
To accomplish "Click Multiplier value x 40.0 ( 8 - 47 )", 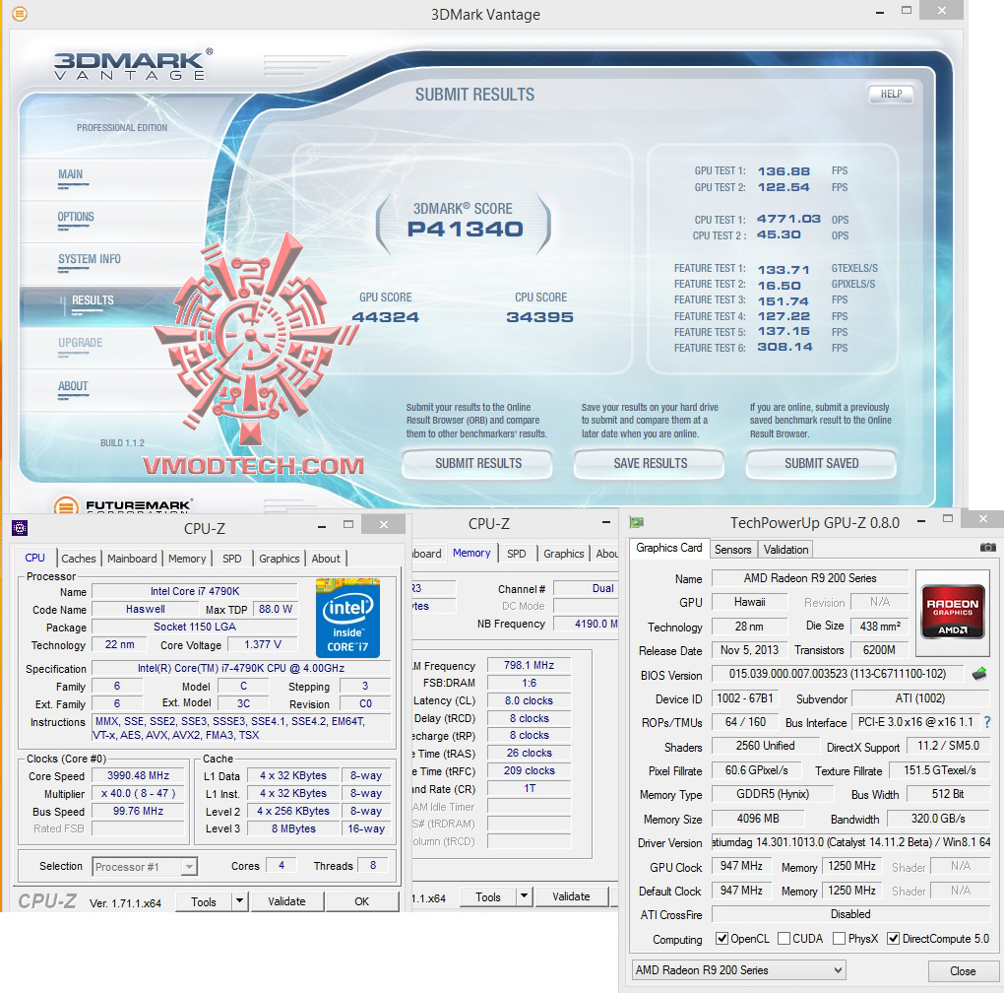I will (139, 793).
